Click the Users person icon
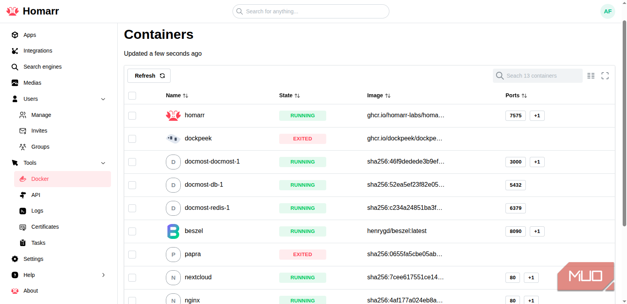The height and width of the screenshot is (304, 627). 15,99
